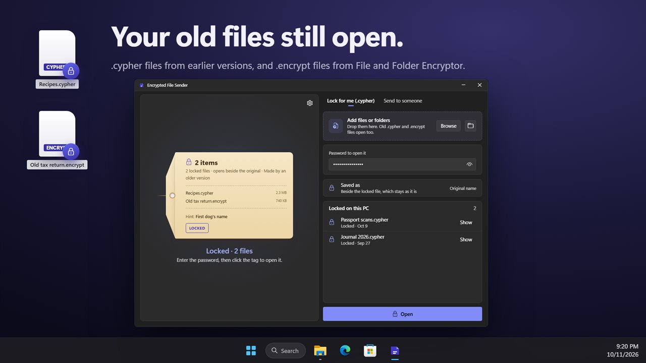Open settings gear in Encrypted File Sender
Image resolution: width=646 pixels, height=363 pixels.
(310, 103)
